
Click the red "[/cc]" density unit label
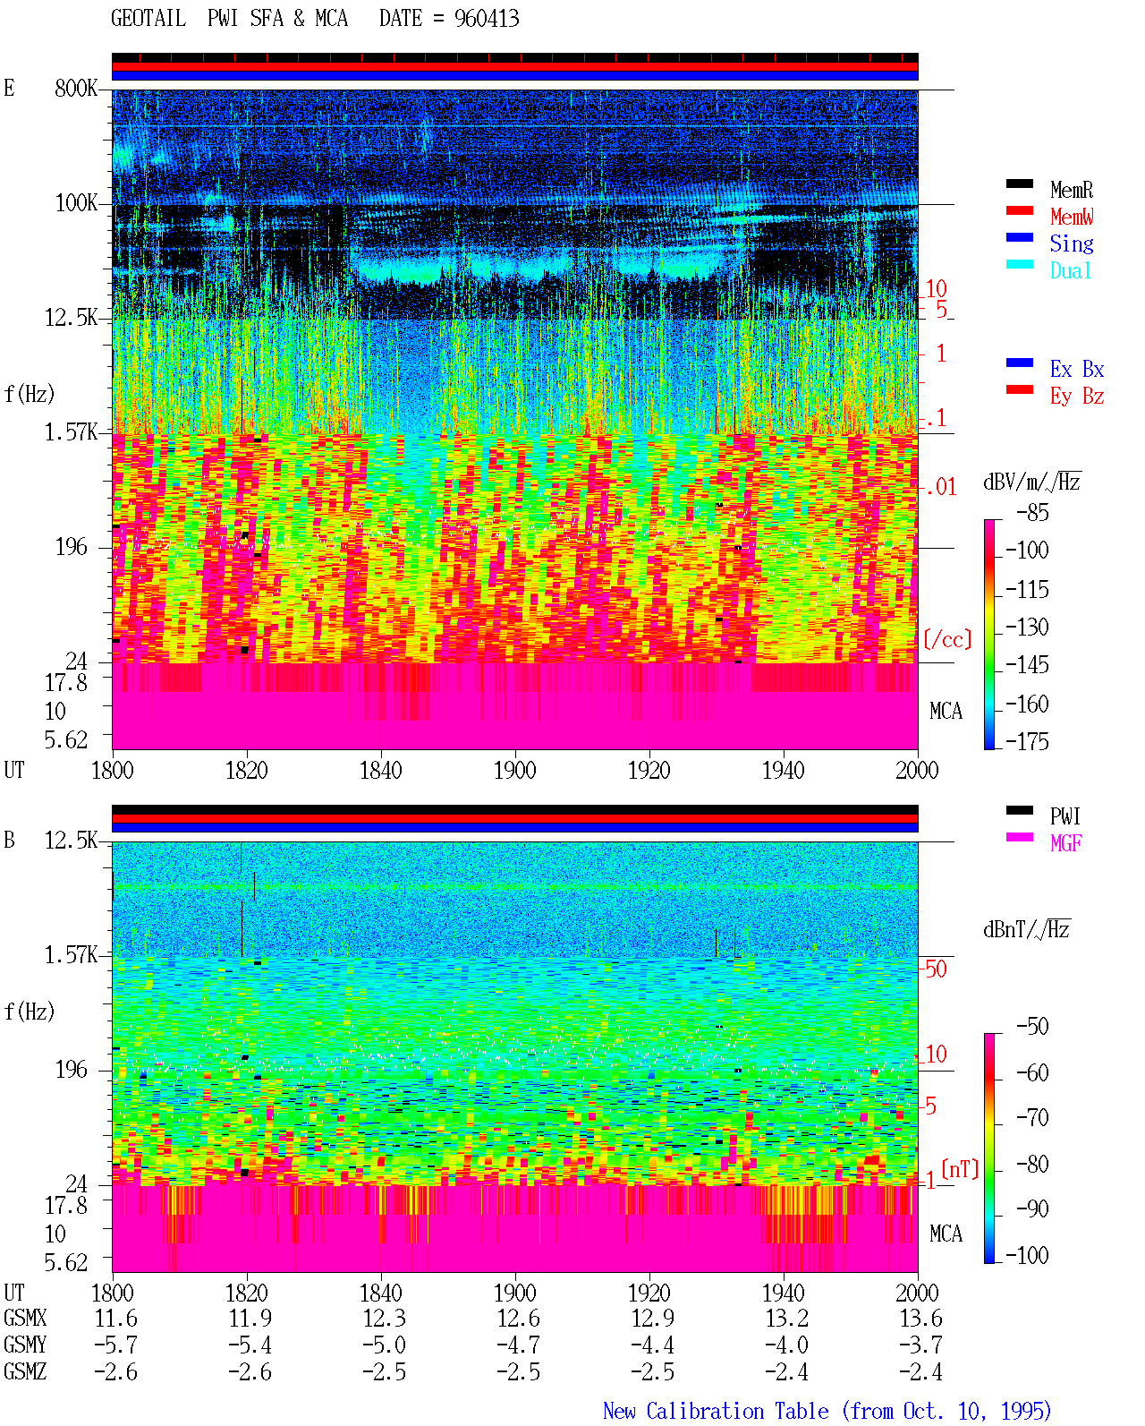pos(947,639)
